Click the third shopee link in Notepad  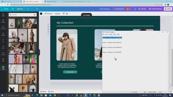click(112, 47)
